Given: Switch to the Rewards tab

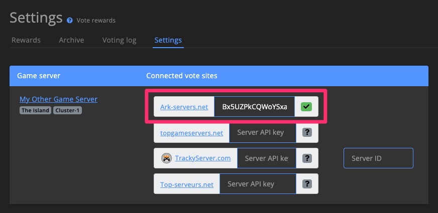Looking at the screenshot, I should point(26,40).
